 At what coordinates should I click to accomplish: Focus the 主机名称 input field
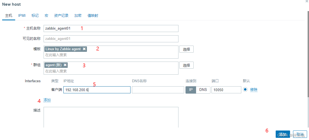[111, 28]
